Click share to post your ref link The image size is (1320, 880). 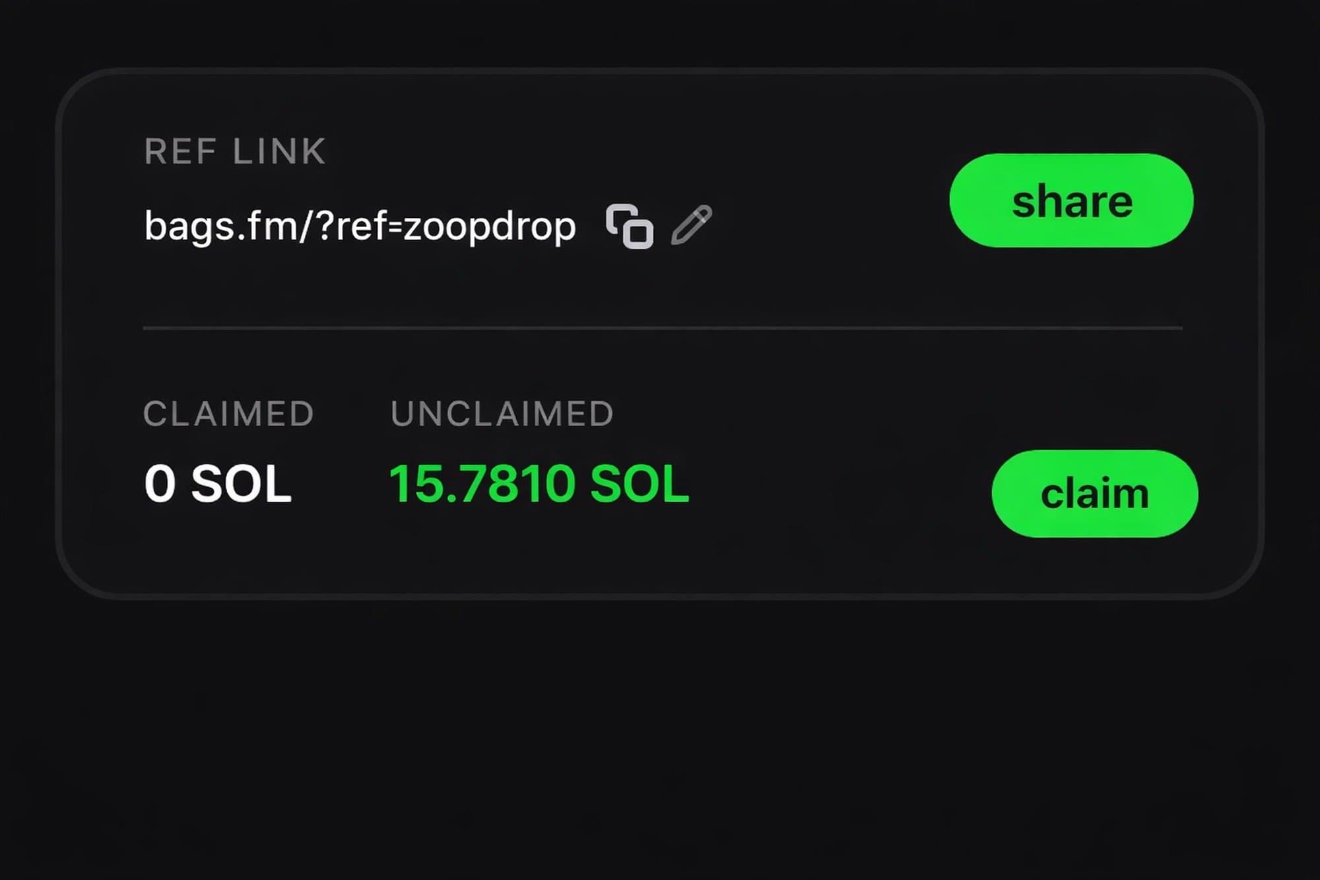click(1071, 203)
